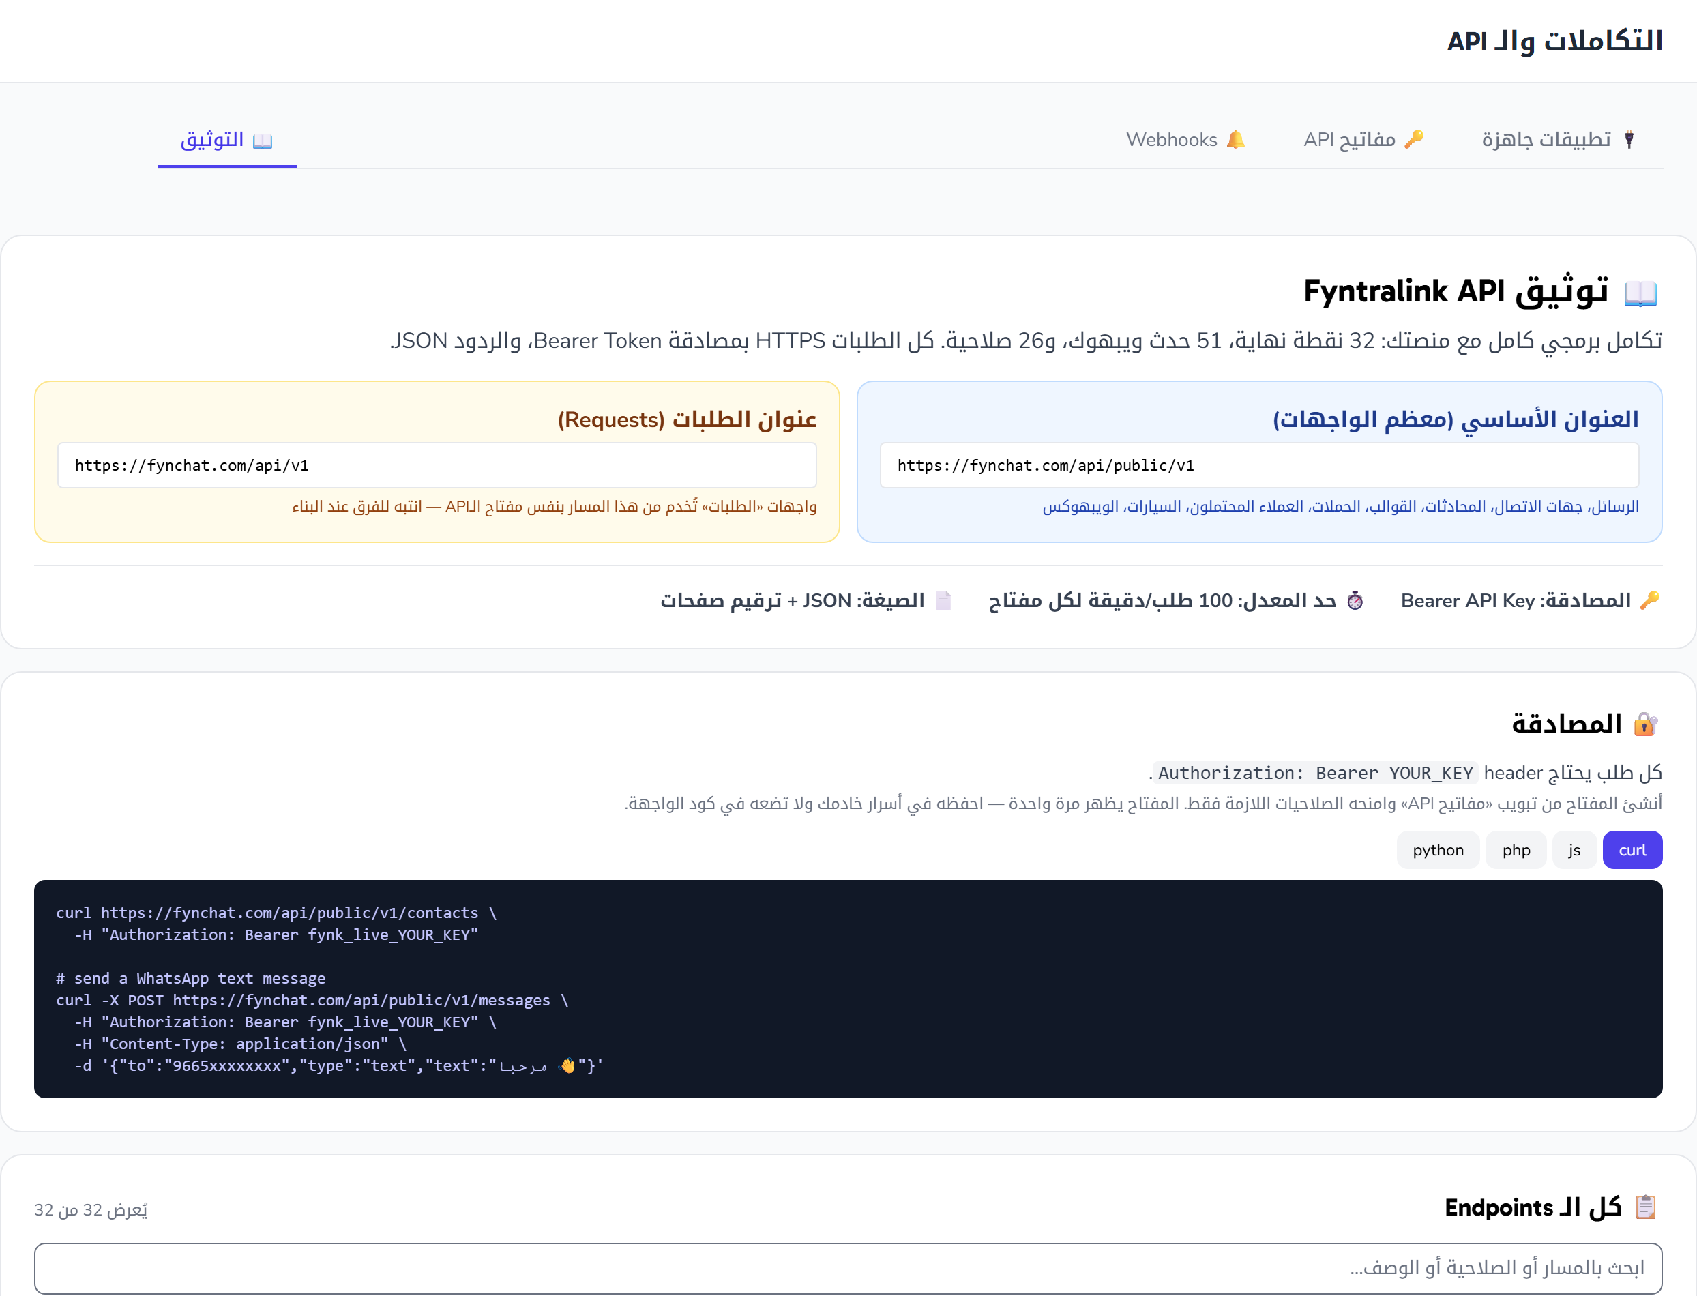Click the base URL https://fynchat.com/api/public/v1
The height and width of the screenshot is (1296, 1697).
coord(1259,465)
